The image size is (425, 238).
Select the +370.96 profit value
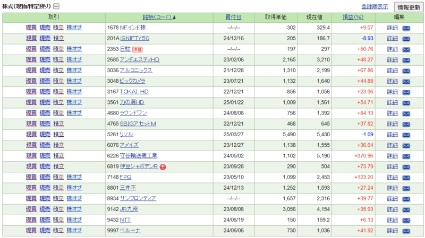[364, 156]
